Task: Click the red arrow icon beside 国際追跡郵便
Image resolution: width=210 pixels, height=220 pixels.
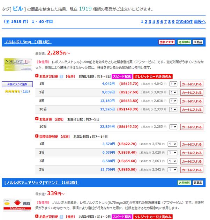Action: pos(37,136)
